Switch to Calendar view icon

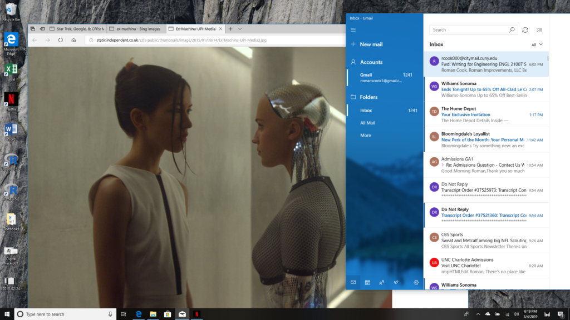click(367, 282)
